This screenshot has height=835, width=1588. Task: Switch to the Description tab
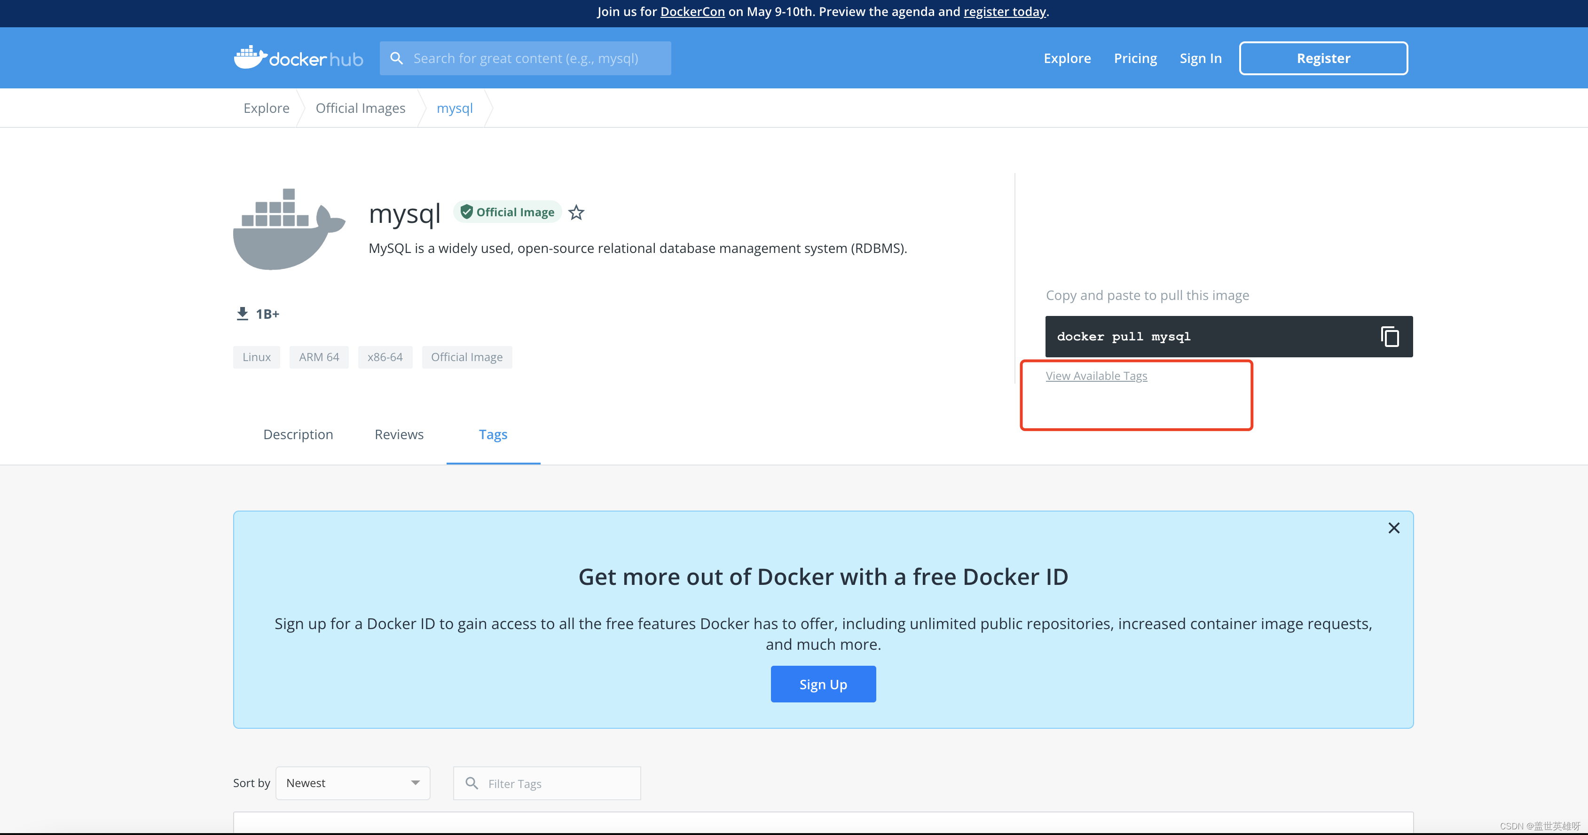298,434
